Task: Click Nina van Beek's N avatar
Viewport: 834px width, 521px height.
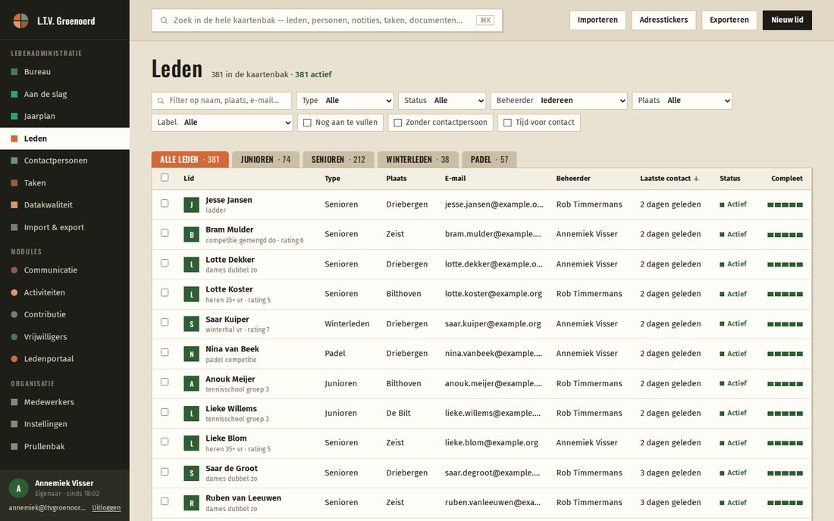Action: point(192,354)
